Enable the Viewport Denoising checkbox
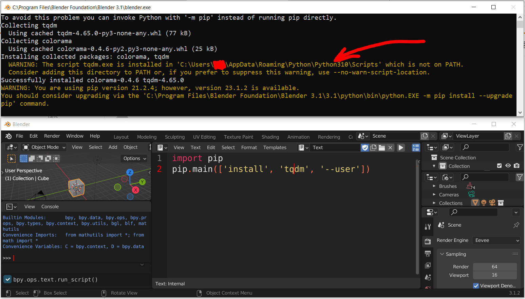Image resolution: width=525 pixels, height=299 pixels. [x=476, y=286]
